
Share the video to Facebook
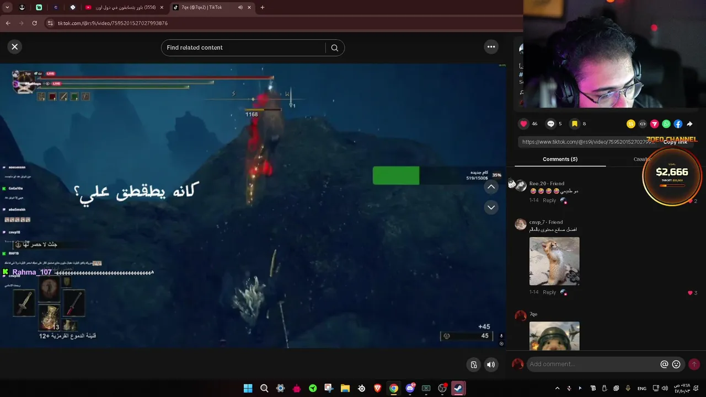point(678,124)
